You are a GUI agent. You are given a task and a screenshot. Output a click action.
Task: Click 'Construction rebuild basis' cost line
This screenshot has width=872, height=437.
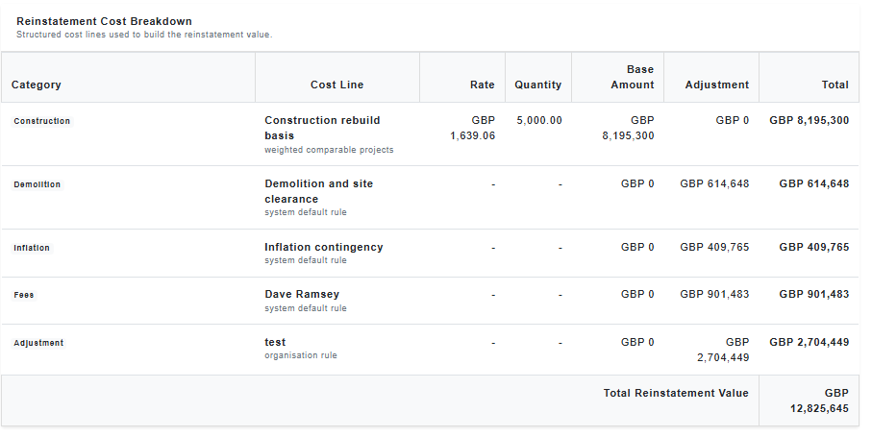pos(322,129)
